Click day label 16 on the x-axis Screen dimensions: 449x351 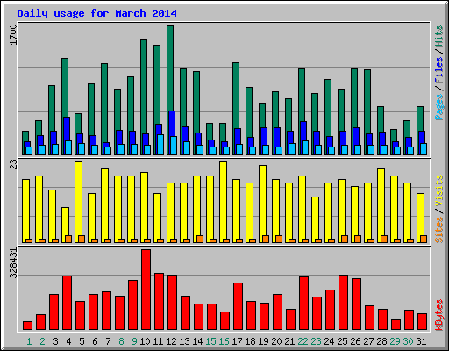224,341
